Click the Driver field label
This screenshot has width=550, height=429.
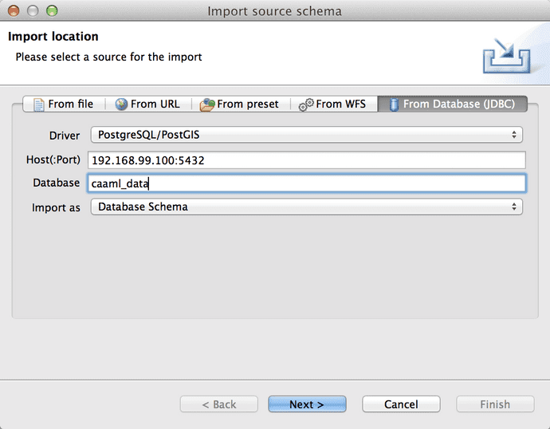(x=65, y=136)
